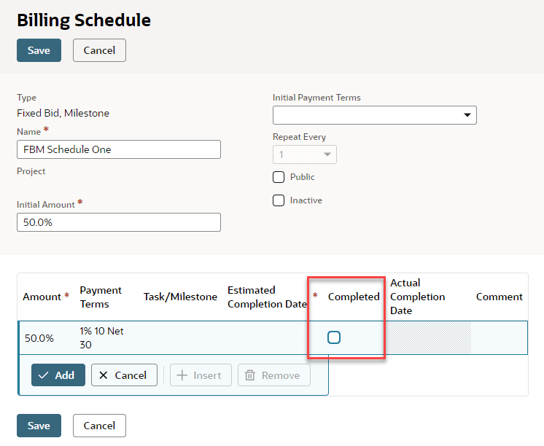Click the Remove row button

point(273,375)
